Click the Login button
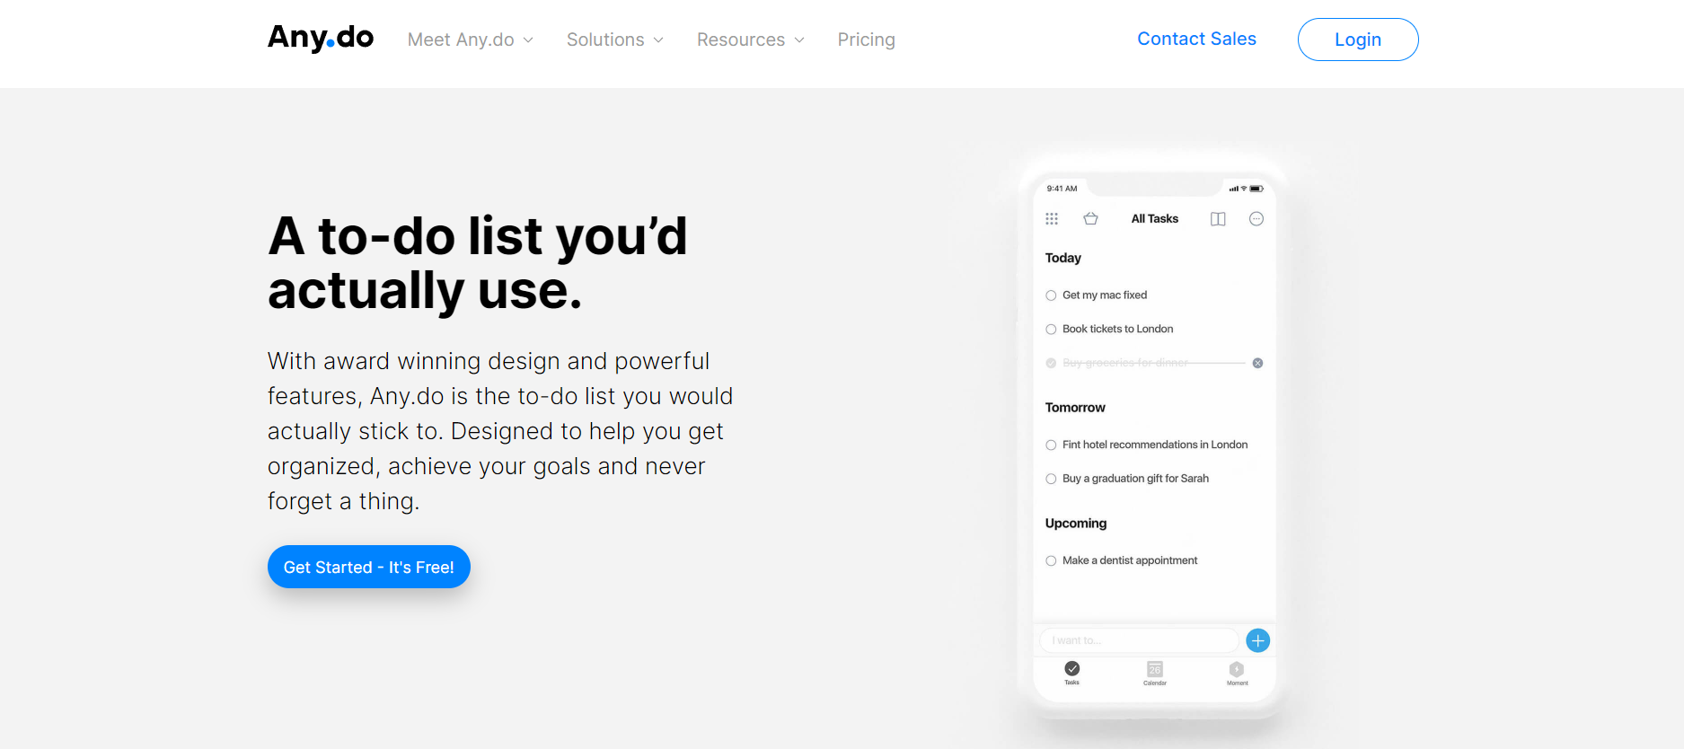1684x749 pixels. (1357, 40)
